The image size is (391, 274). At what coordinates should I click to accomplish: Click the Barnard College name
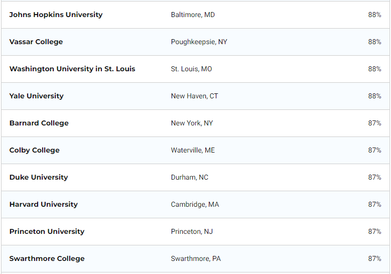39,123
